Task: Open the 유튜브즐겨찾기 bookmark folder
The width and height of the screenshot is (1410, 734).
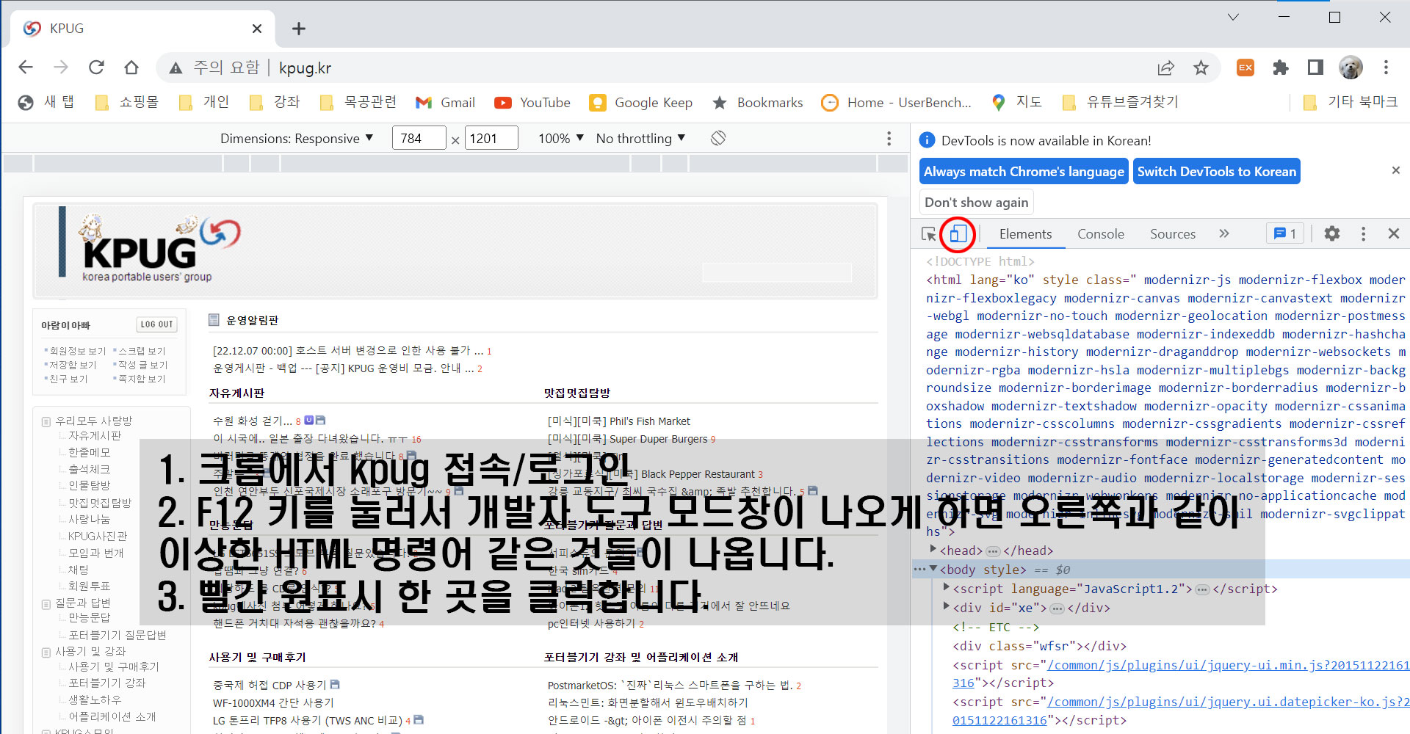Action: 1120,103
